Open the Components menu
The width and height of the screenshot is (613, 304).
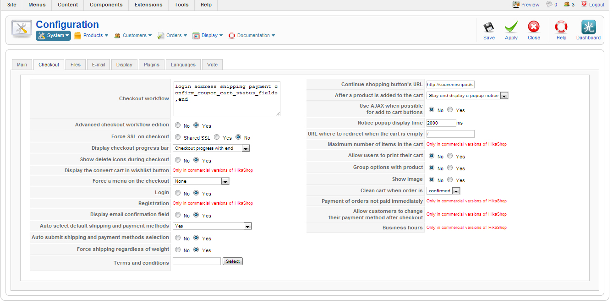tap(106, 5)
